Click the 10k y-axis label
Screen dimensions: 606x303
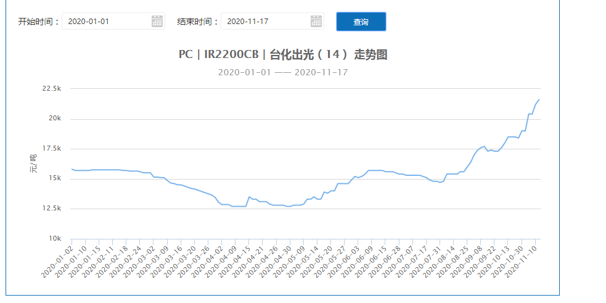54,239
